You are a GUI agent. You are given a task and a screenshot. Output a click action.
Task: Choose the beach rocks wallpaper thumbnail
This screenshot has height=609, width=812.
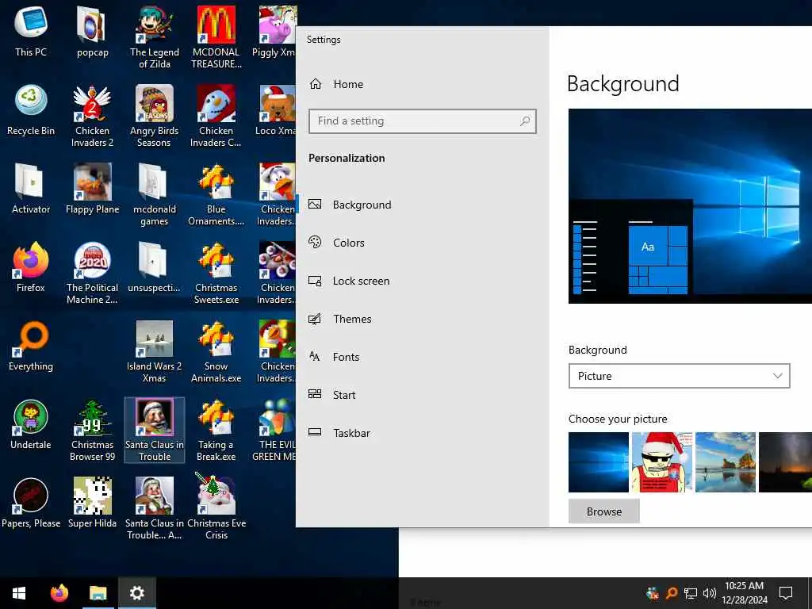(x=725, y=462)
